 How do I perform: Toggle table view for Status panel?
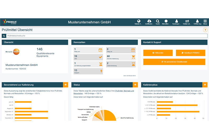[x=135, y=85]
